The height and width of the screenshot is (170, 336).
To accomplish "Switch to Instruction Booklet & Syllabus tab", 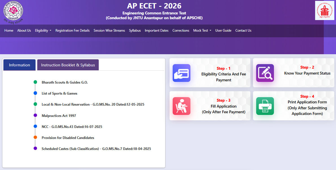I will 68,65.
